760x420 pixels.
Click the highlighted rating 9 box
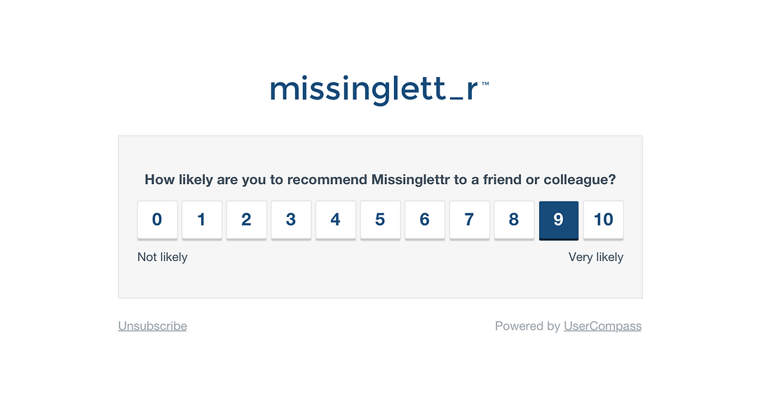pyautogui.click(x=559, y=220)
